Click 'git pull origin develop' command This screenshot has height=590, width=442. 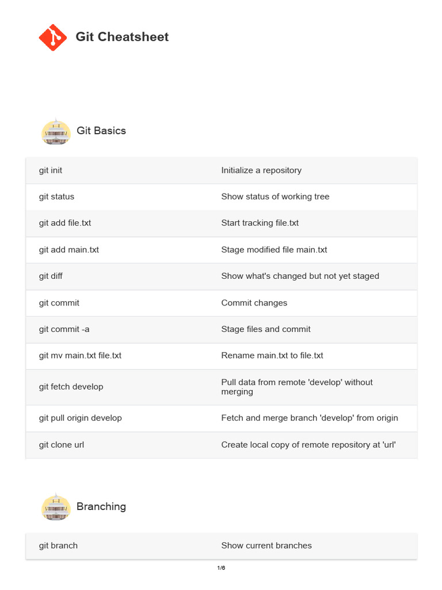click(x=80, y=418)
